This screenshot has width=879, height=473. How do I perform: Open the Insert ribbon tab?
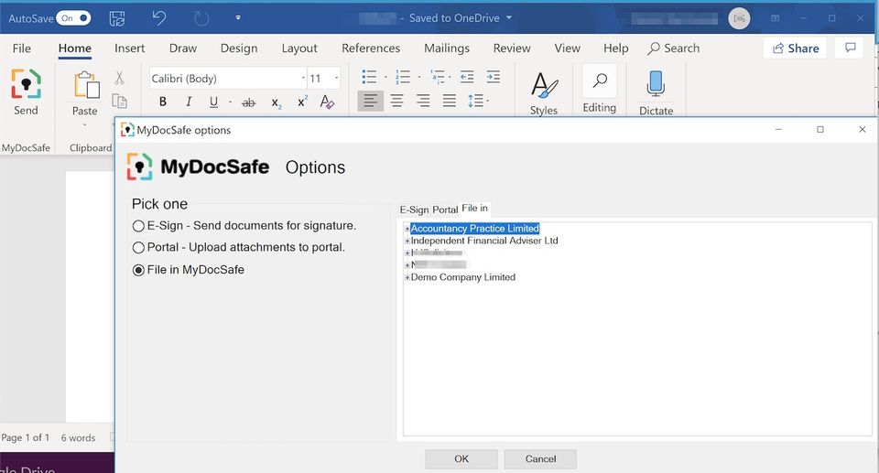point(129,48)
